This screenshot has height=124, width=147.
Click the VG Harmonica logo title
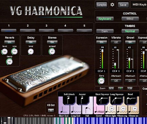[x=46, y=11]
